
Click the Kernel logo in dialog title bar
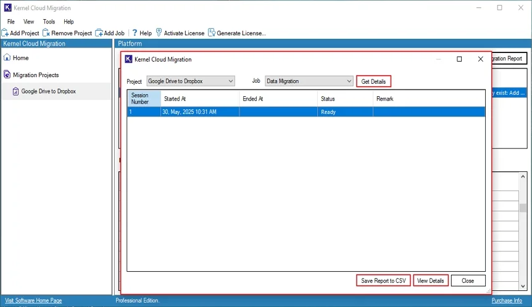(x=128, y=59)
